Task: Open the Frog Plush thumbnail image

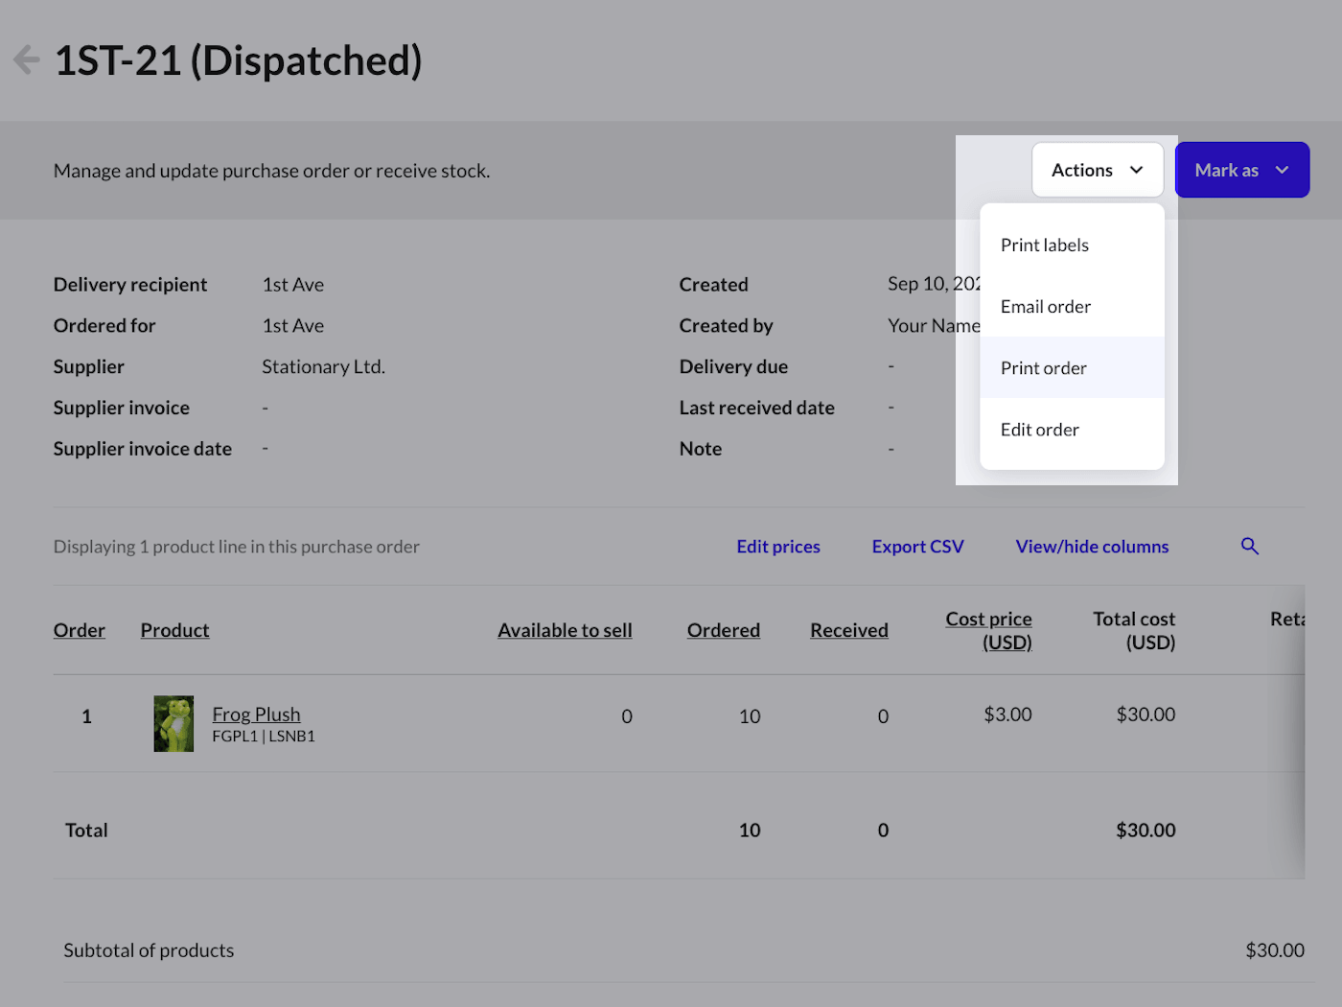Action: point(174,723)
